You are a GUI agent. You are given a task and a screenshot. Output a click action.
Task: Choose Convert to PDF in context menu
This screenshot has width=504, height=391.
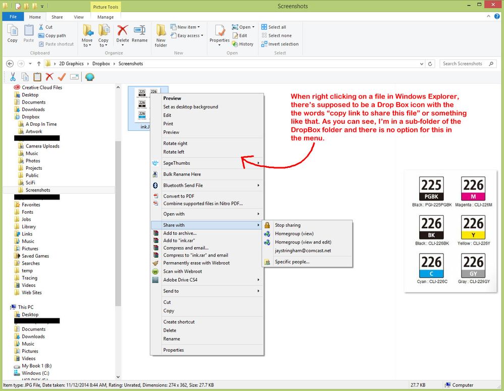point(179,196)
